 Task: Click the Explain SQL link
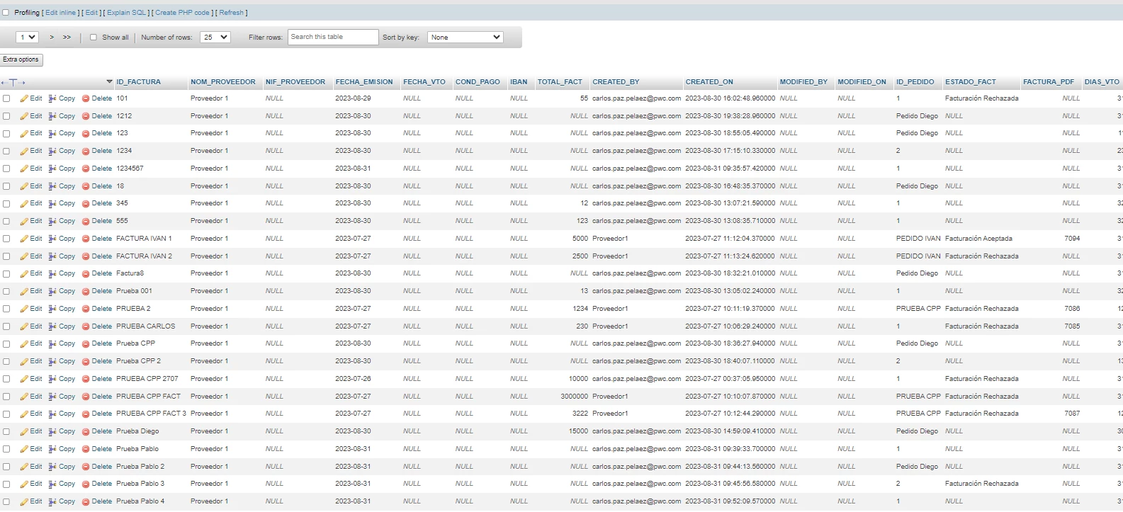pos(127,13)
